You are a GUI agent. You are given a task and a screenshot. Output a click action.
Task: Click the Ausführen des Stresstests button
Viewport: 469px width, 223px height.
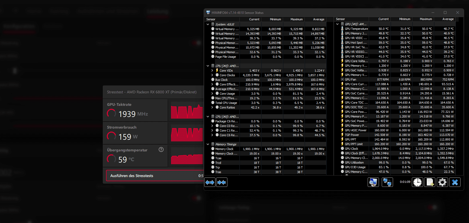155,176
